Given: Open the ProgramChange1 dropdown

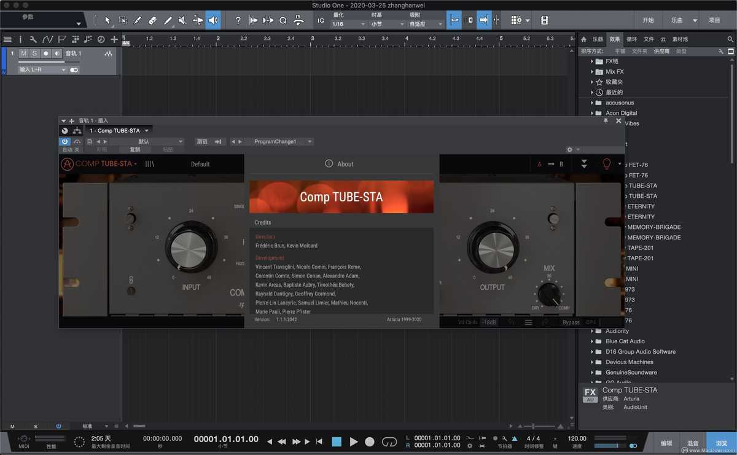Looking at the screenshot, I should point(279,142).
